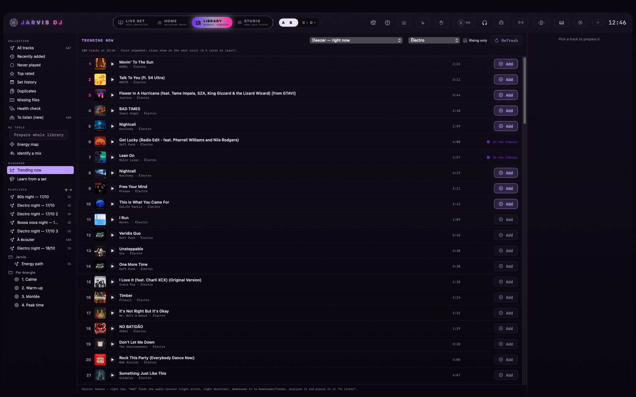Enable the Rising only checkbox
The width and height of the screenshot is (636, 397).
[465, 40]
